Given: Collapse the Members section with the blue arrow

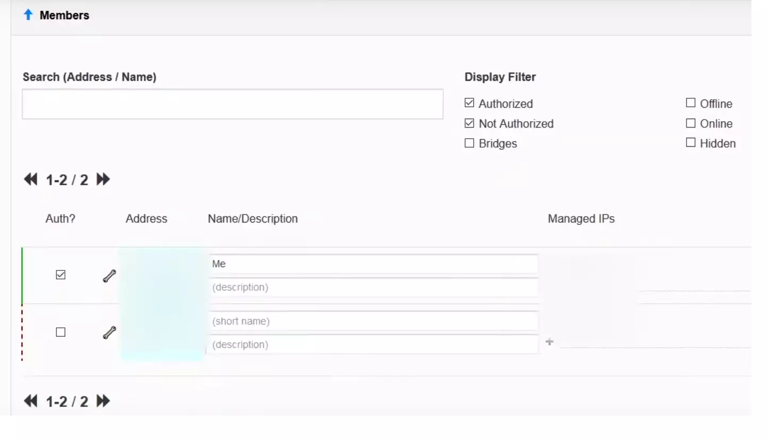Looking at the screenshot, I should 28,15.
